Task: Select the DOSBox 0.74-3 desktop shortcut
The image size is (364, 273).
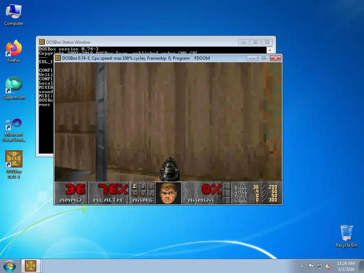Action: pos(14,164)
